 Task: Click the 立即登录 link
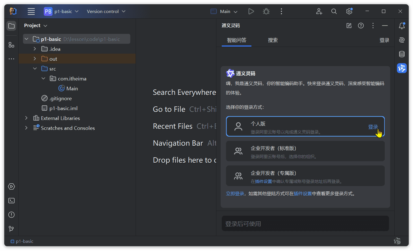[x=235, y=194]
